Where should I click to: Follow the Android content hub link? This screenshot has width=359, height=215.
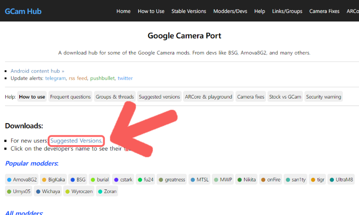pyautogui.click(x=37, y=71)
